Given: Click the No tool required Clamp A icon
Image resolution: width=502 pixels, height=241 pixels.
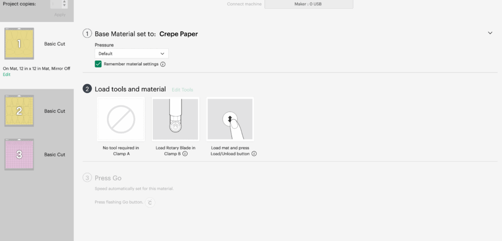Looking at the screenshot, I should coord(121,120).
